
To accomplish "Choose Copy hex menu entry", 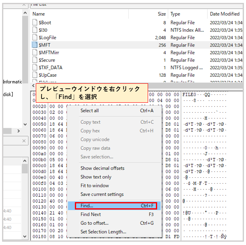I will 114,131.
